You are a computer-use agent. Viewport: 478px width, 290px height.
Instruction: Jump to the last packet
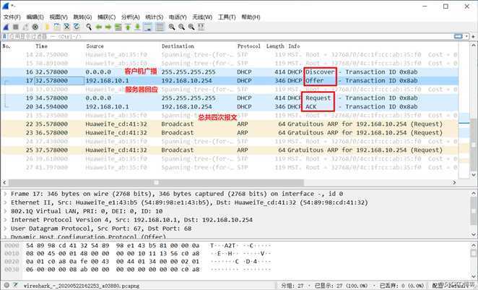pos(137,27)
